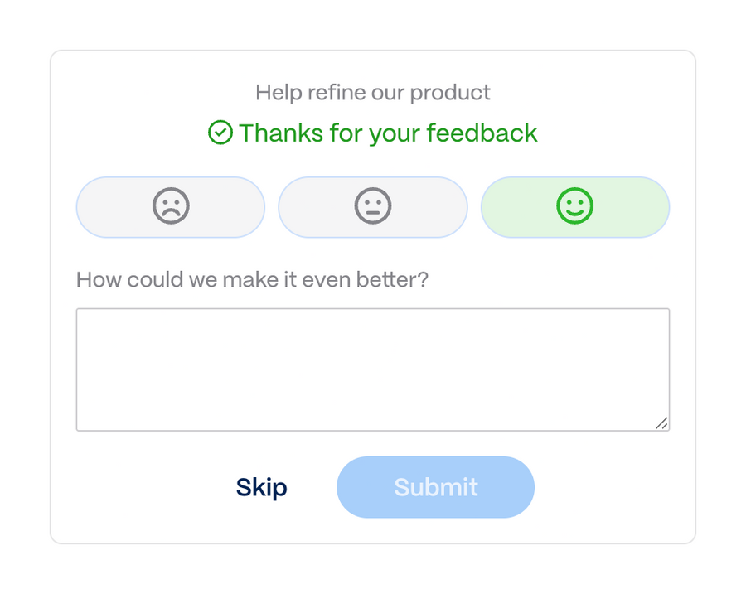The image size is (746, 594).
Task: Click the 'Help refine our product' heading
Action: (x=372, y=92)
